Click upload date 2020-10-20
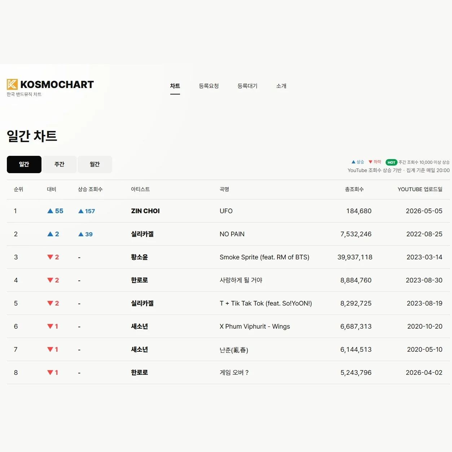 coord(425,326)
